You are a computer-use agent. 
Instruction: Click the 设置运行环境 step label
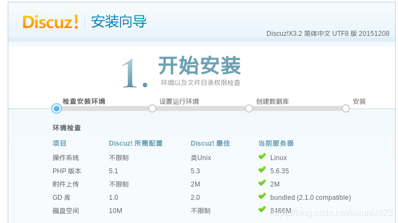pyautogui.click(x=179, y=102)
